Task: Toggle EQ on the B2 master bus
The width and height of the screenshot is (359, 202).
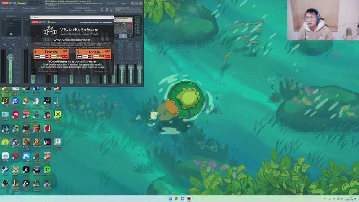Action: (x=138, y=54)
